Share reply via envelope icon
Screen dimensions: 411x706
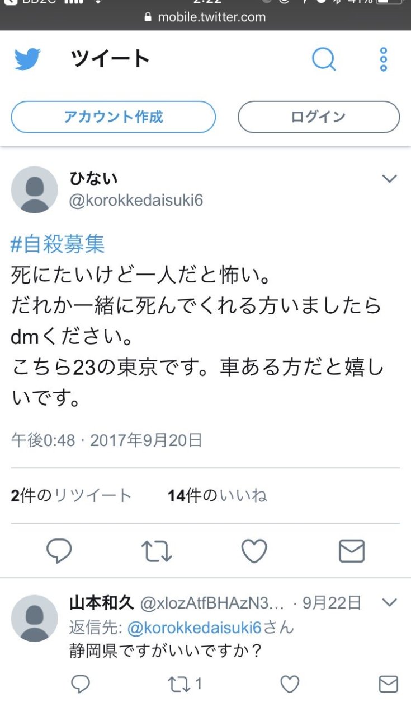pyautogui.click(x=388, y=684)
